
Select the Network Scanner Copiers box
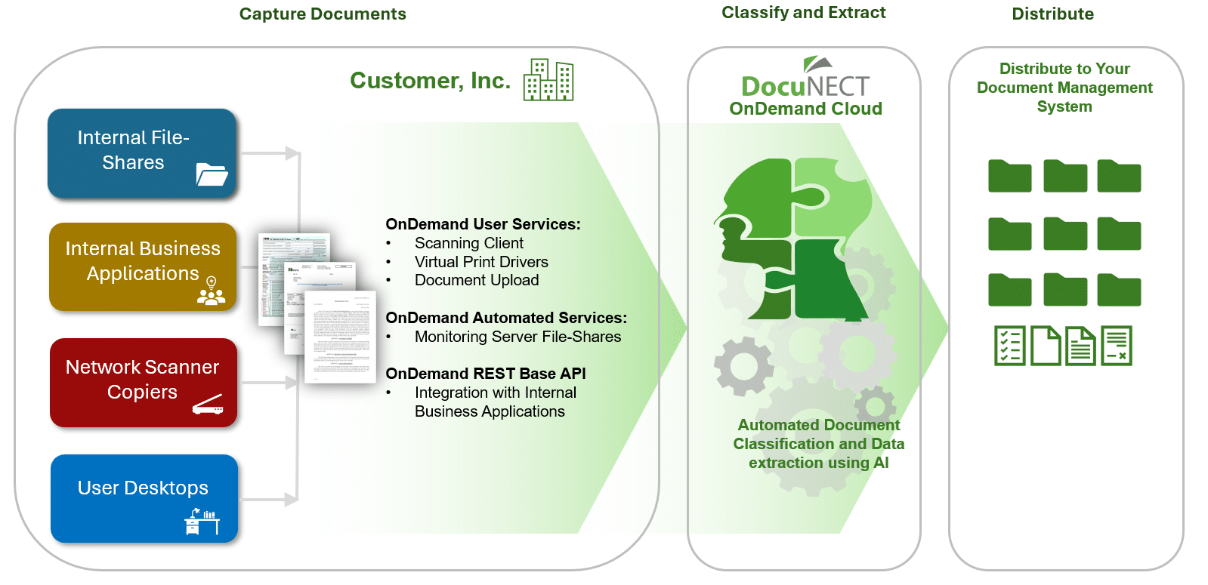tap(144, 383)
